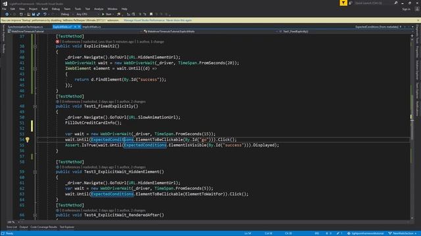Screen dimensions: 421x236
Task: Open the document tabs overflow dropdown arrow
Action: tap(412, 27)
